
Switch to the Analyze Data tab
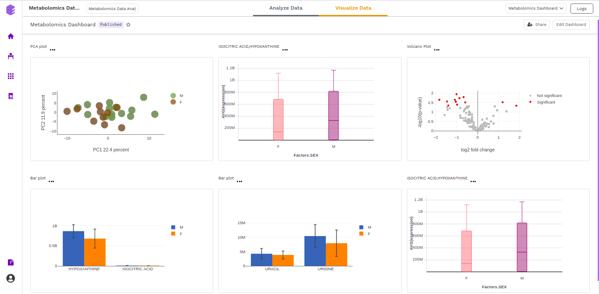[x=285, y=8]
